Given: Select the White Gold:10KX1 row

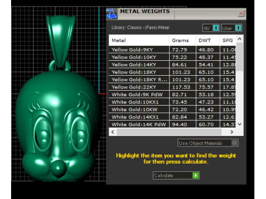Looking at the screenshot, I should [172, 102].
